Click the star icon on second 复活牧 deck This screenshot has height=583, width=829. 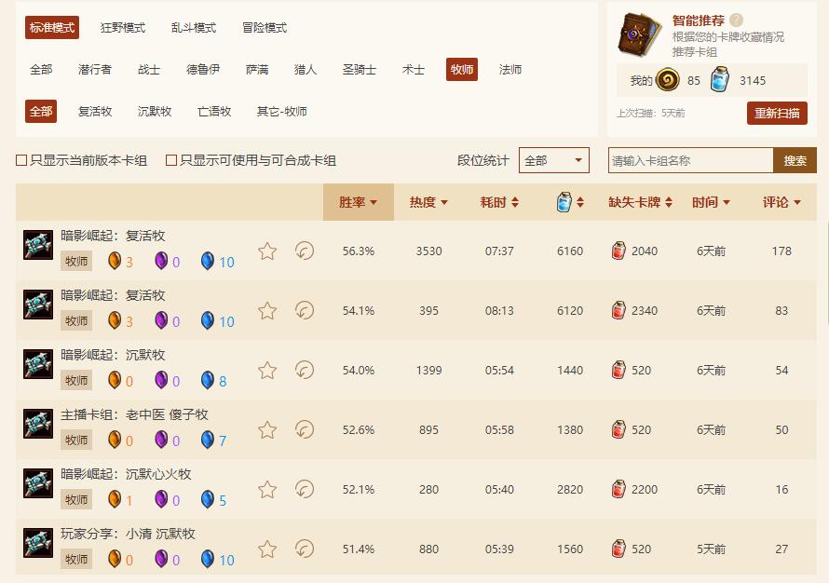coord(267,310)
